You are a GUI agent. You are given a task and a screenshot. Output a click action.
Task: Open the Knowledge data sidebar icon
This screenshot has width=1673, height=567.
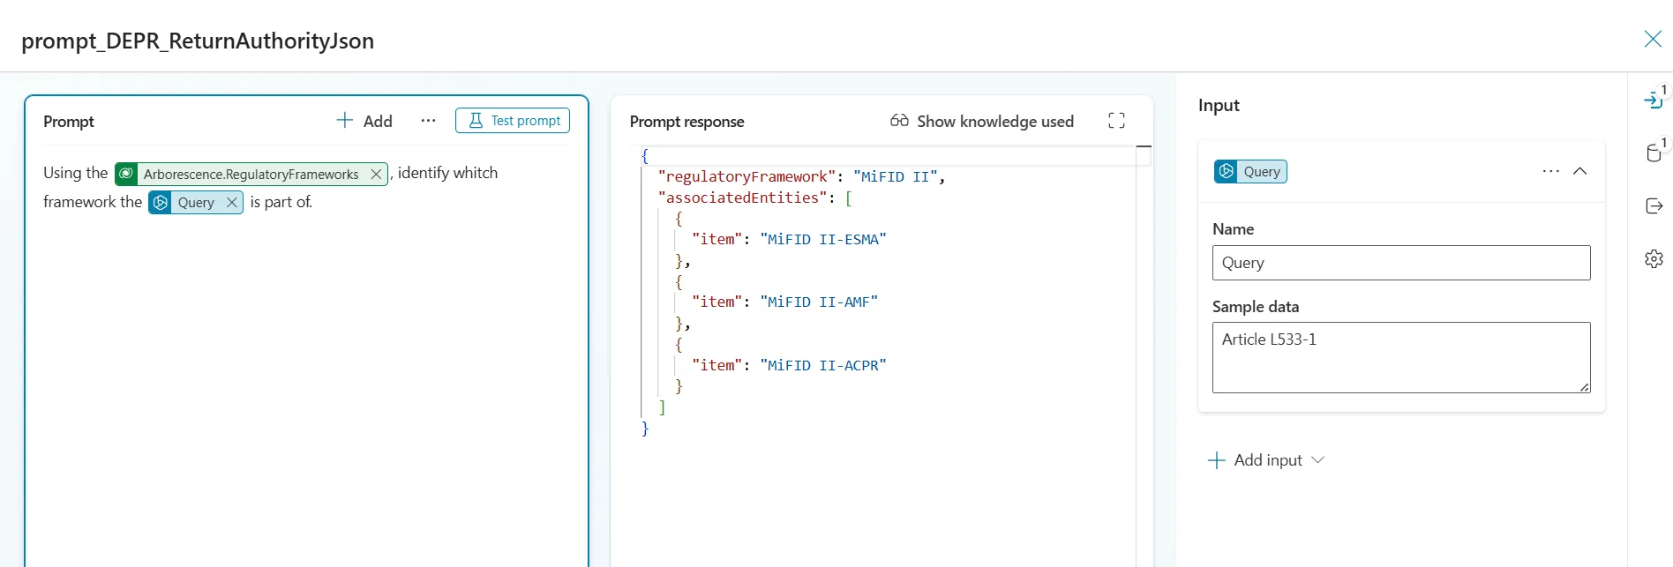[x=1654, y=152]
